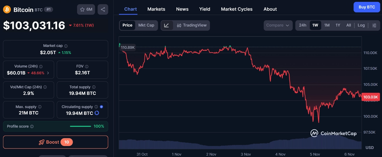This screenshot has width=382, height=157.
Task: Open the Markets tab
Action: 156,9
